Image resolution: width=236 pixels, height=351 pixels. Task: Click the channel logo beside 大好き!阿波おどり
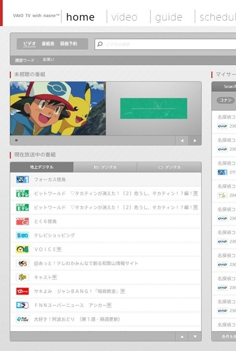point(23,319)
